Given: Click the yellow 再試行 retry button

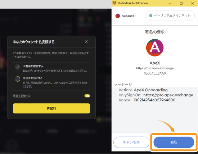Looking at the screenshot, I should [x=51, y=108].
